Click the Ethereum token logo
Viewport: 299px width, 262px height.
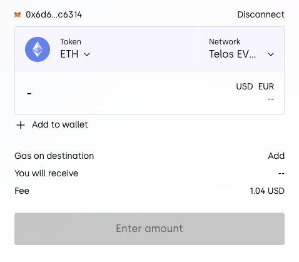click(x=38, y=49)
